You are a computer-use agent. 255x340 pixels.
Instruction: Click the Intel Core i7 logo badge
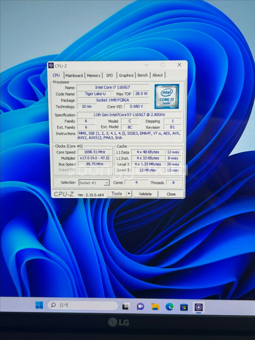(x=167, y=96)
